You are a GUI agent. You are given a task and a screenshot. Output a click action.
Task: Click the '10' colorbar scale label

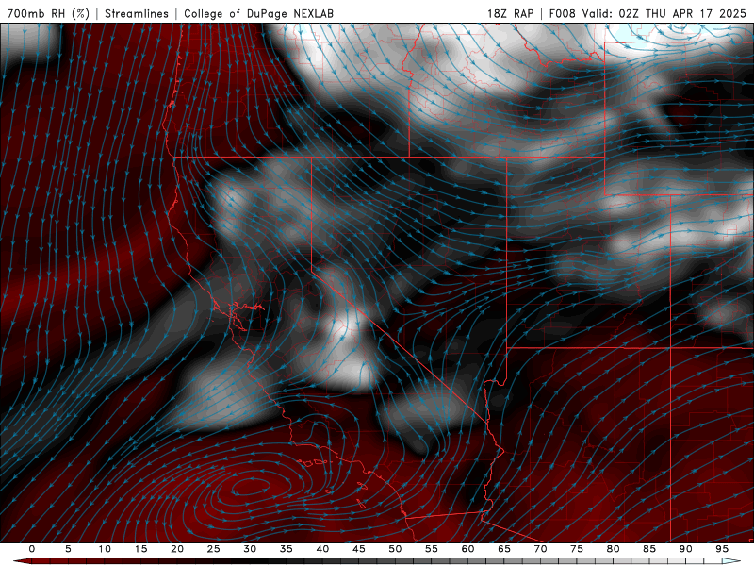tap(105, 549)
